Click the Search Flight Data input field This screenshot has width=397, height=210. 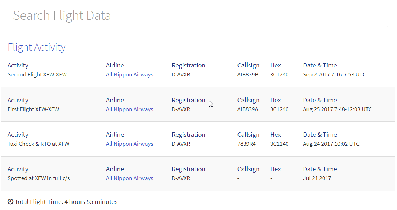pyautogui.click(x=198, y=16)
